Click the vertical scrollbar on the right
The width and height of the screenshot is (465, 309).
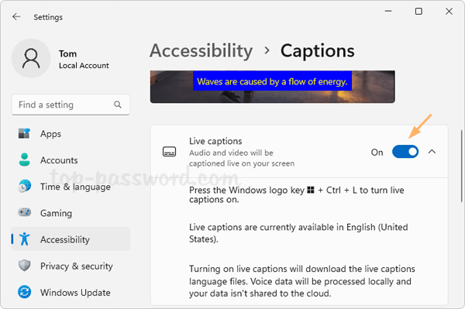[x=461, y=166]
